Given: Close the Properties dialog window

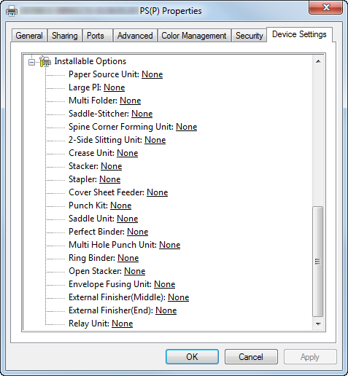Looking at the screenshot, I should tap(326, 8).
